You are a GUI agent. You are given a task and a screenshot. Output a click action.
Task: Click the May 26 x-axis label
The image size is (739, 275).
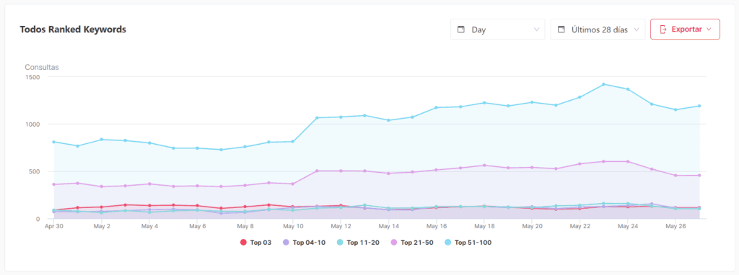675,226
